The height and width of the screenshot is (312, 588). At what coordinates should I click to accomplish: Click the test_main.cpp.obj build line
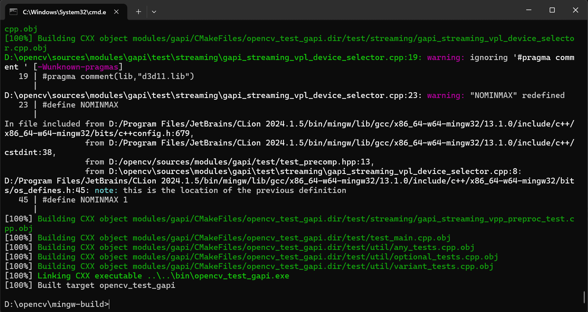[228, 238]
